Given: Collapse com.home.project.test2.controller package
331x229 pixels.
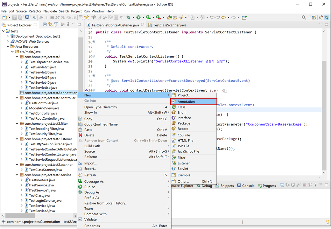Looking at the screenshot, I should coord(17,98).
